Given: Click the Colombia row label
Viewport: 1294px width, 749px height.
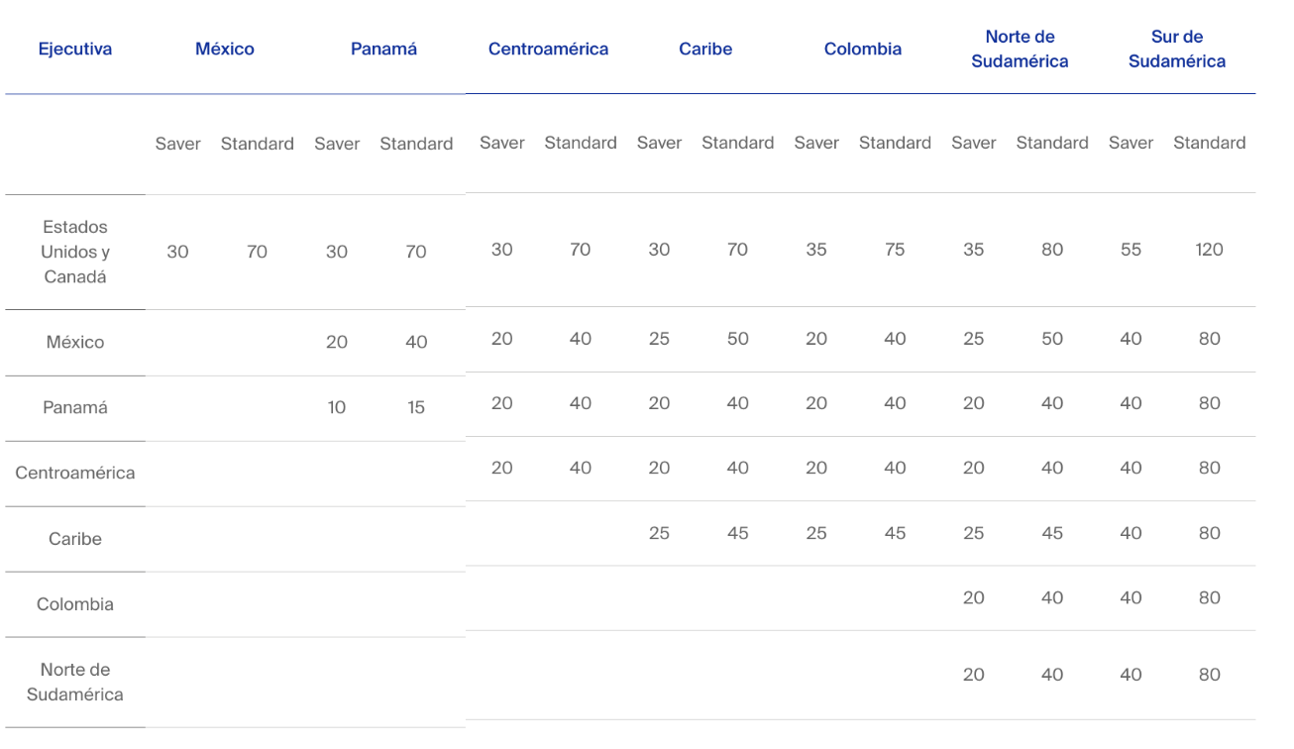Looking at the screenshot, I should pyautogui.click(x=75, y=604).
